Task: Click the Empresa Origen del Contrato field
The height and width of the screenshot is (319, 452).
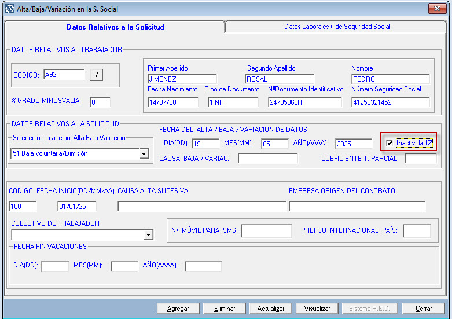Action: point(357,206)
